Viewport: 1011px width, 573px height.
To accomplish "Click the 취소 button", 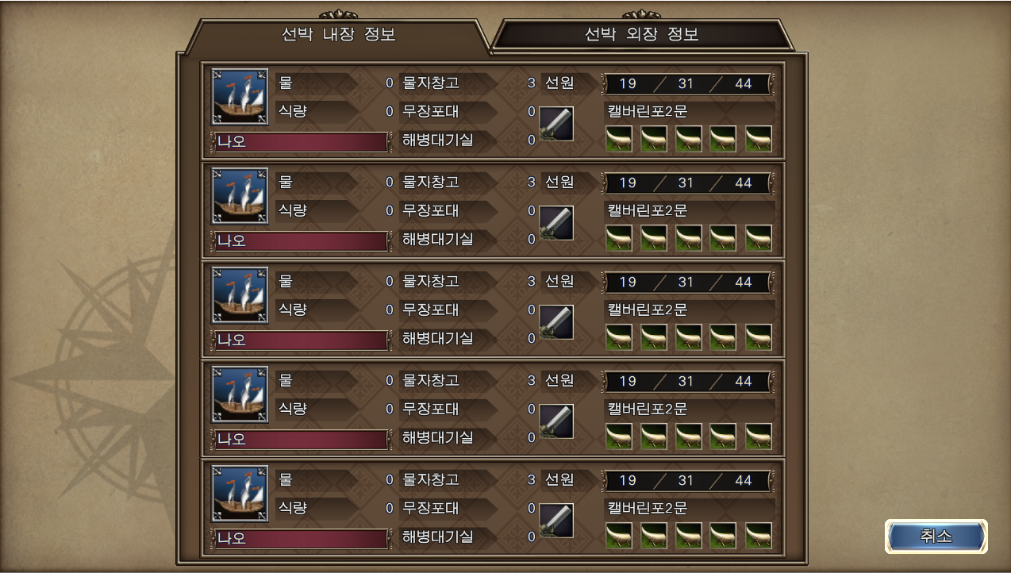I will pyautogui.click(x=936, y=536).
